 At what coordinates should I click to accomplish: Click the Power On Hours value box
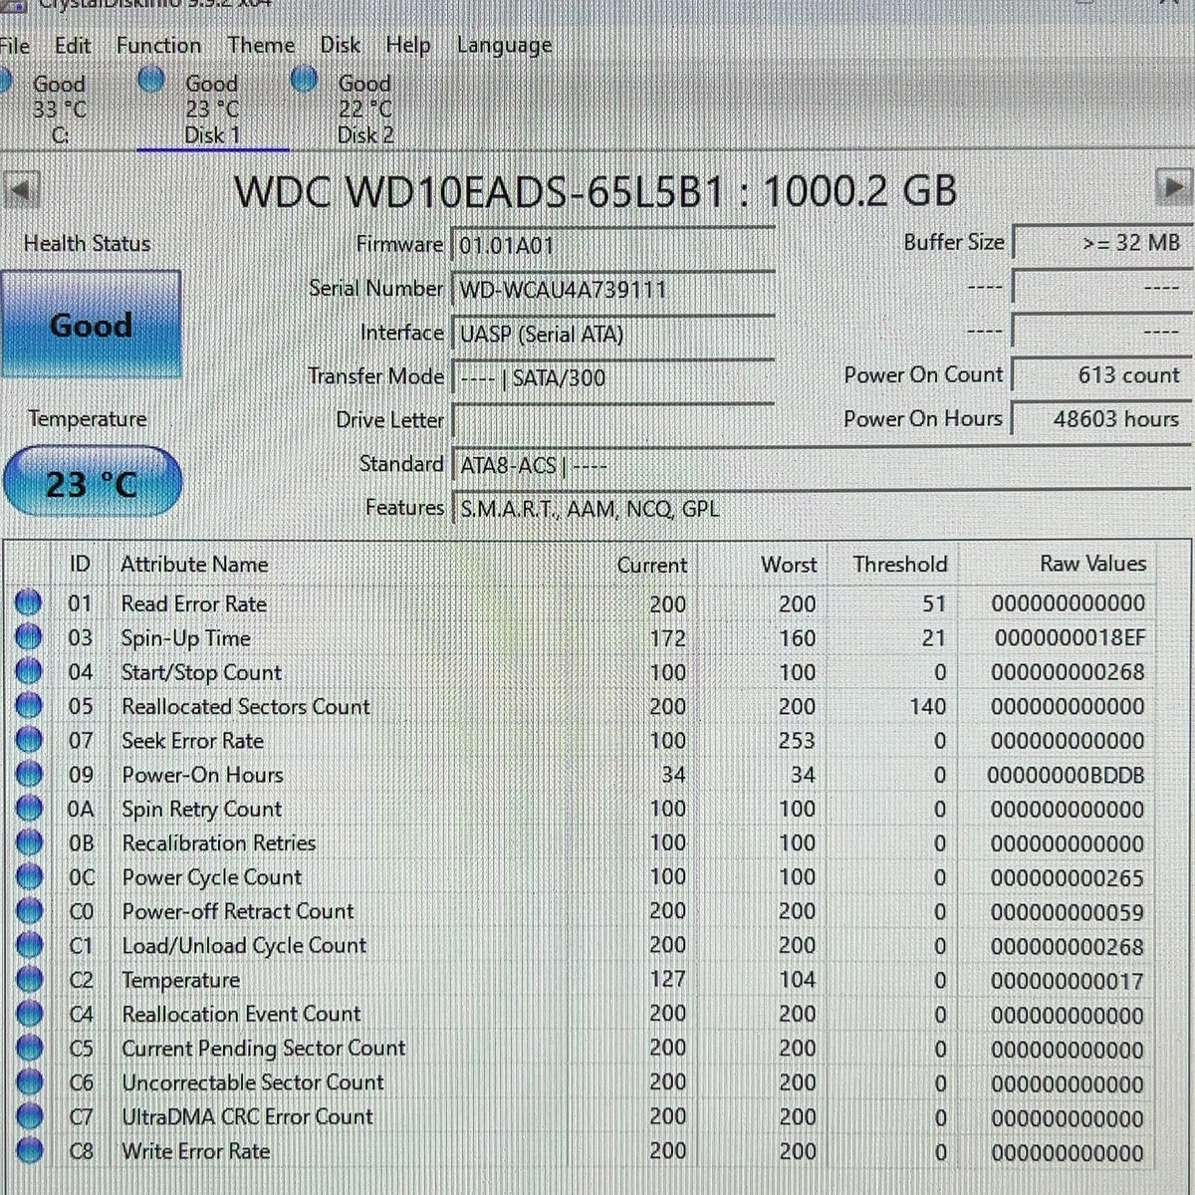pos(1102,418)
